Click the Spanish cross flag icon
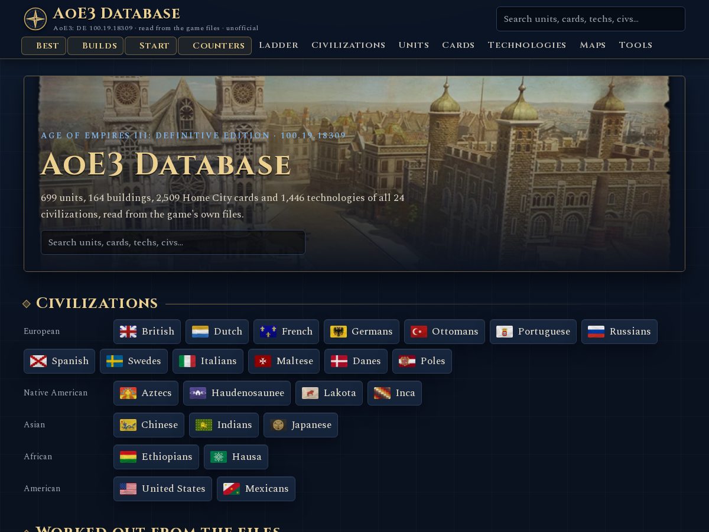Screen dimensions: 709x532 (x=38, y=361)
